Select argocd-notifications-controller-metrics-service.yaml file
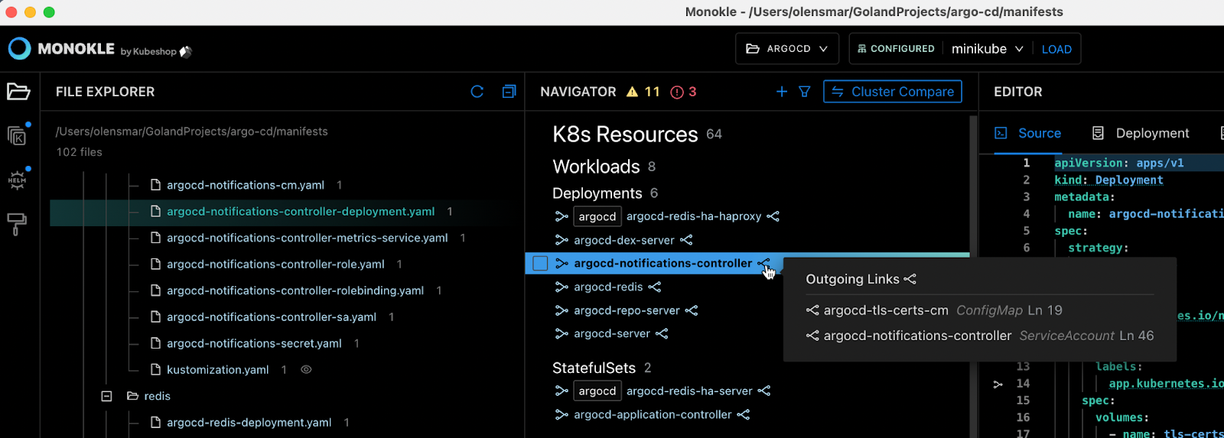 tap(308, 238)
